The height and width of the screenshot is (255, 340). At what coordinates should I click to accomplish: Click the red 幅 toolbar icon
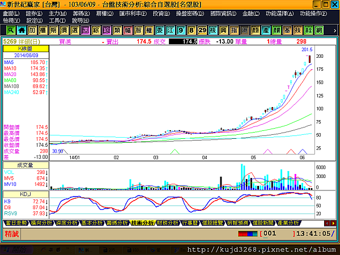[127, 30]
